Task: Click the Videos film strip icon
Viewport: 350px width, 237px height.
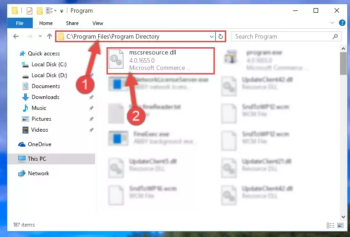Action: 25,130
